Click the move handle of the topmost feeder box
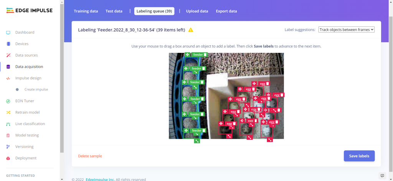Image resolution: width=393 pixels, height=181 pixels. click(187, 55)
